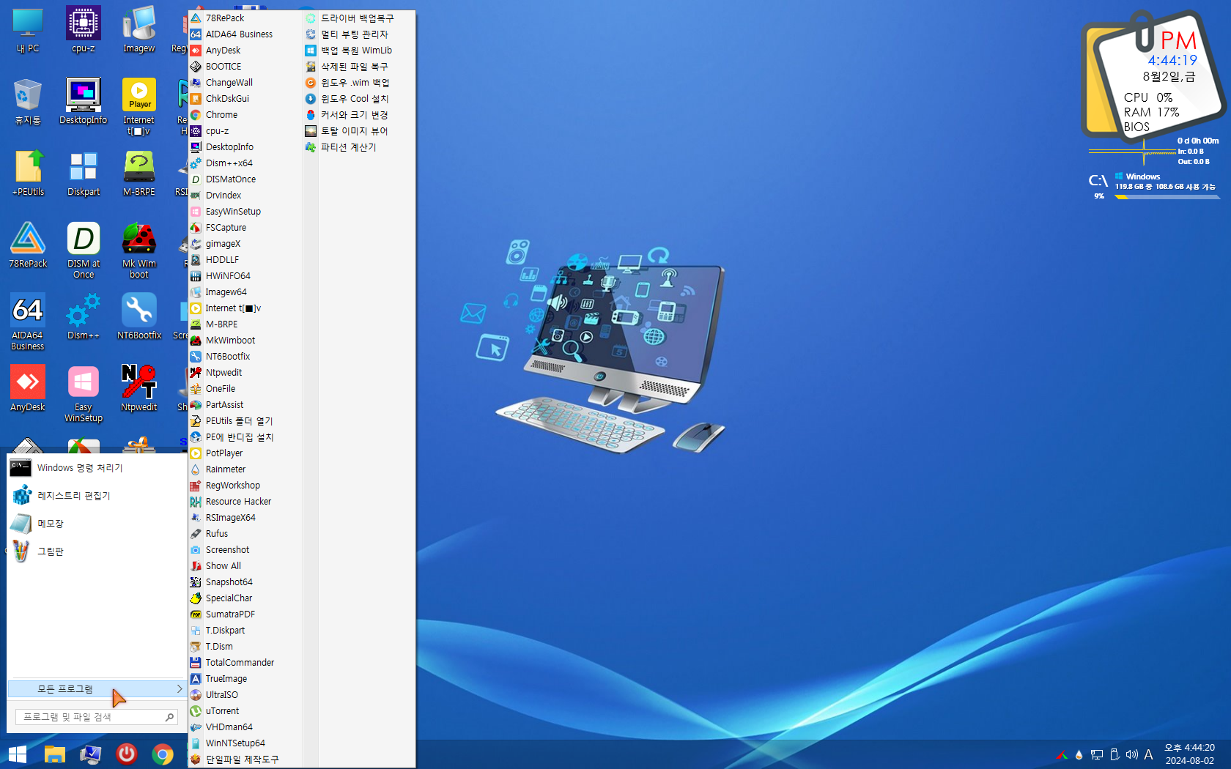Screen dimensions: 1231x769
Task: Open the NT6Bootfix desktop icon
Action: pos(139,317)
